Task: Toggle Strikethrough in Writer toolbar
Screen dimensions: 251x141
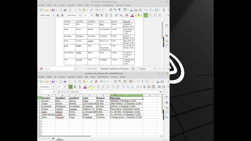Action: point(111,15)
